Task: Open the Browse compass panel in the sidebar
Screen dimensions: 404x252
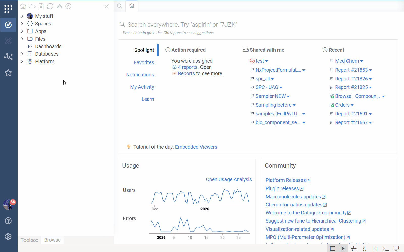Action: pos(8,25)
